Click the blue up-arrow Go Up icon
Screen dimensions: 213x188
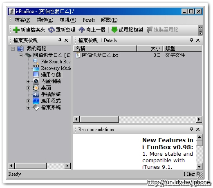tap(82, 30)
